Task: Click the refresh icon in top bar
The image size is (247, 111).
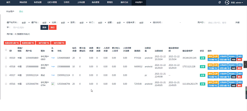Action: click(x=220, y=3)
